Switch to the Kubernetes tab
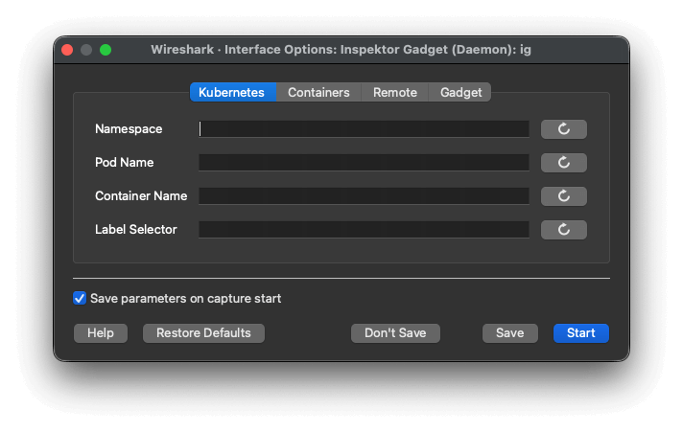This screenshot has height=432, width=683. (232, 92)
